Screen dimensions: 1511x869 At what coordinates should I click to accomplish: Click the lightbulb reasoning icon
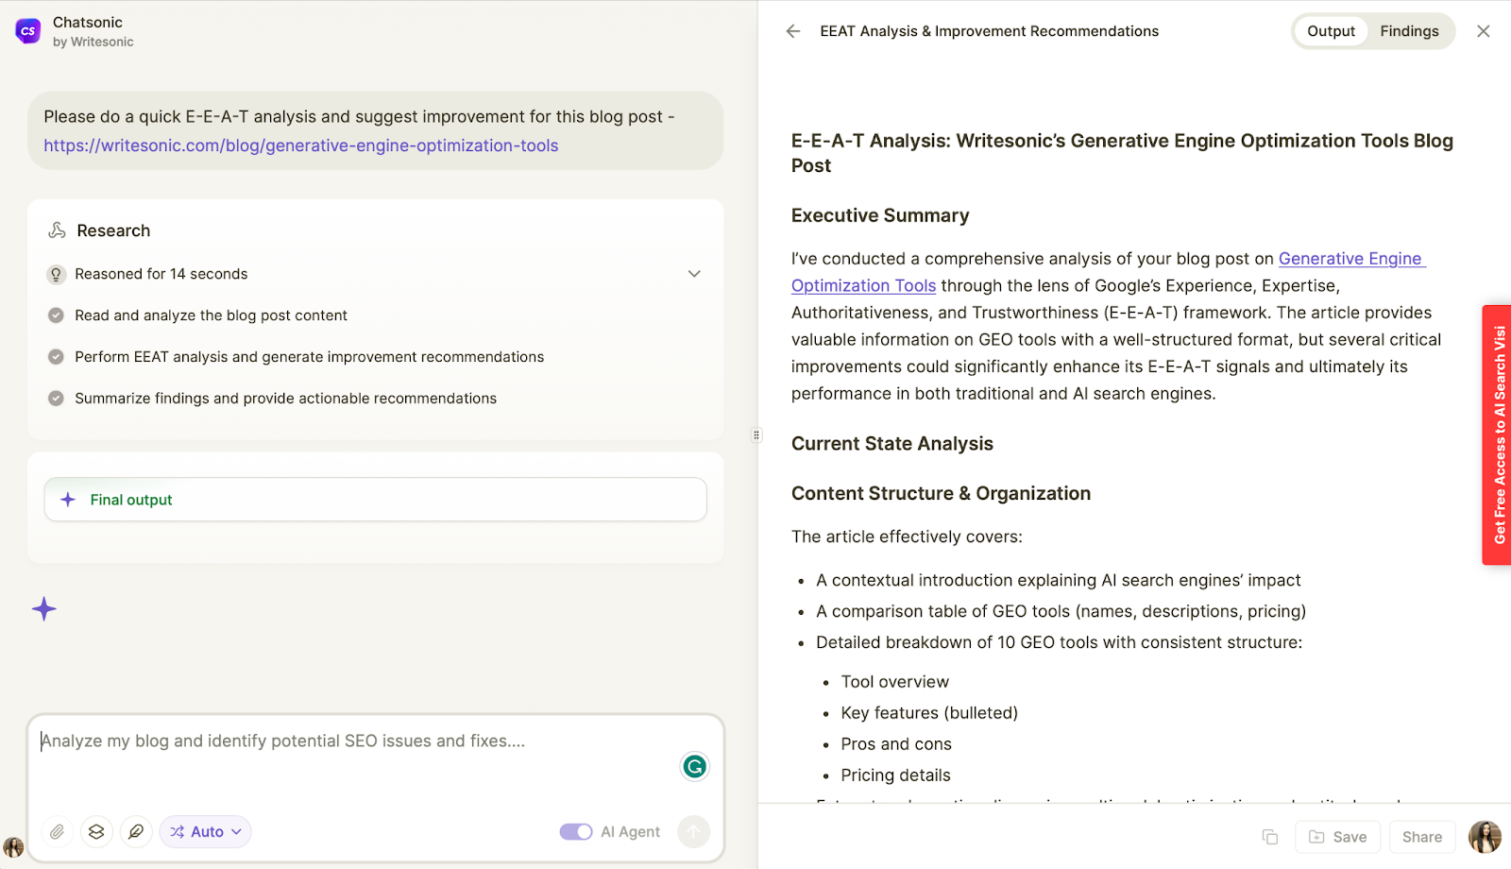[x=56, y=274]
